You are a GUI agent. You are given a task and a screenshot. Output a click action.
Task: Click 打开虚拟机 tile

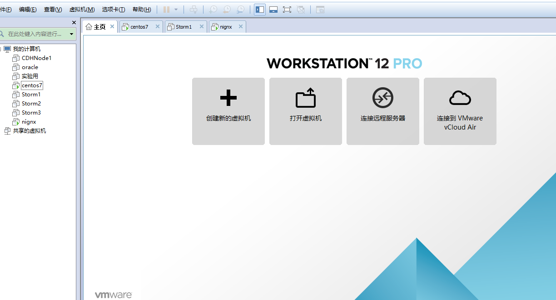tap(306, 111)
